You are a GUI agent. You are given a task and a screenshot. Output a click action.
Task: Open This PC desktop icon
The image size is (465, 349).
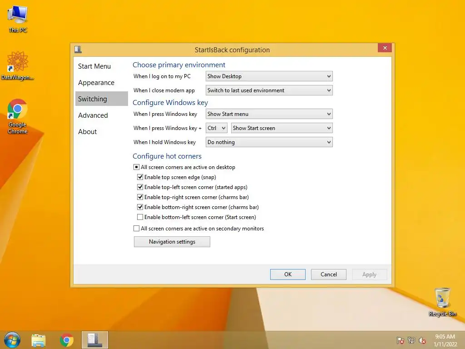[x=18, y=19]
